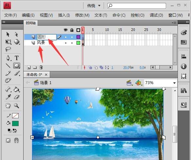The image size is (191, 160).
Task: Open the green fill color swatch
Action: (x=15, y=124)
